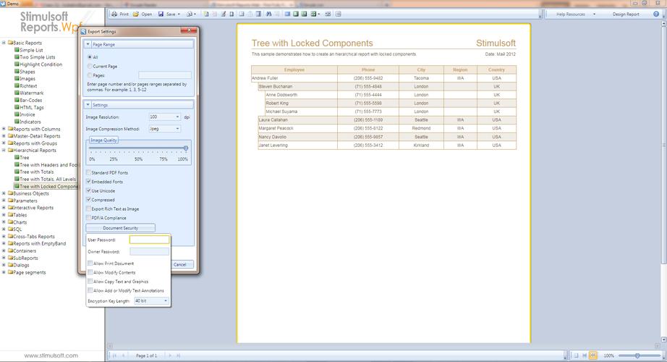Viewport: 667px width, 362px height.
Task: Click the Pages range input field
Action: coord(165,75)
